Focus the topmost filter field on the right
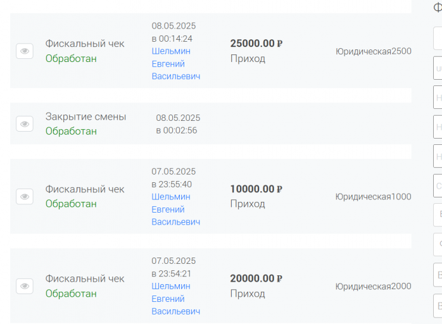Image resolution: width=442 pixels, height=324 pixels. [x=438, y=39]
